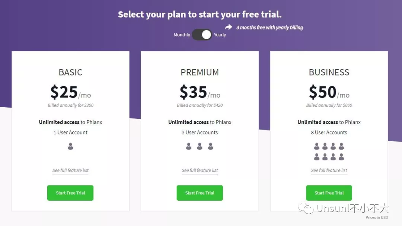Click the BUSINESS plan heading
Viewport: 402px width, 226px height.
pos(329,72)
